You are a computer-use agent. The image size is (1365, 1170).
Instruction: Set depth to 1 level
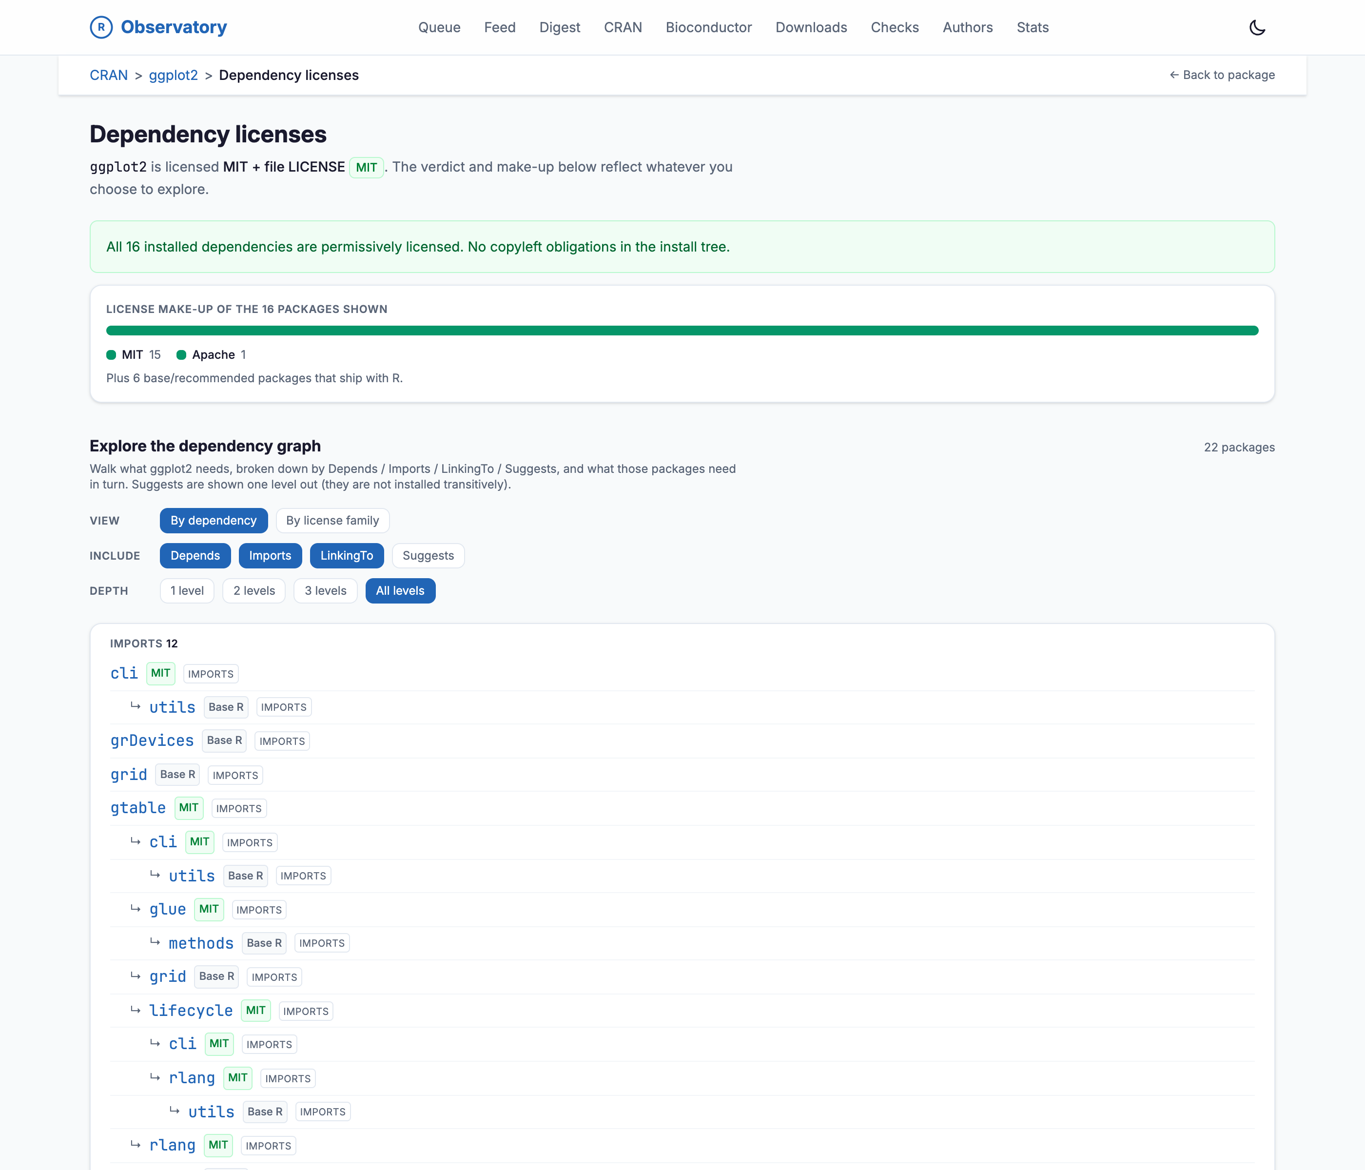pyautogui.click(x=187, y=591)
